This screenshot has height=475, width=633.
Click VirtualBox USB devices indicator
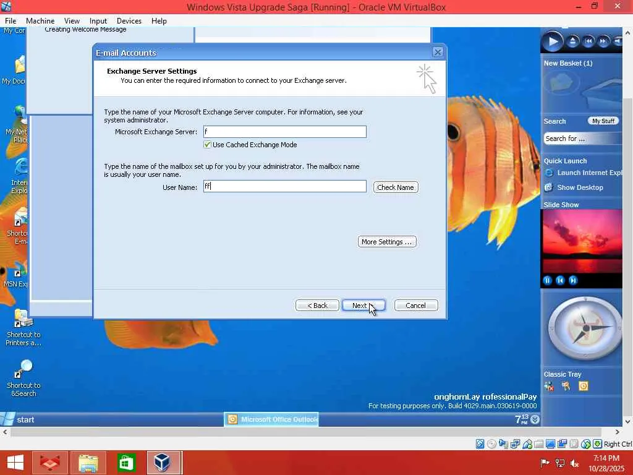[527, 444]
